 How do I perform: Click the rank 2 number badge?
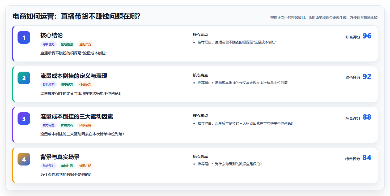(24, 78)
